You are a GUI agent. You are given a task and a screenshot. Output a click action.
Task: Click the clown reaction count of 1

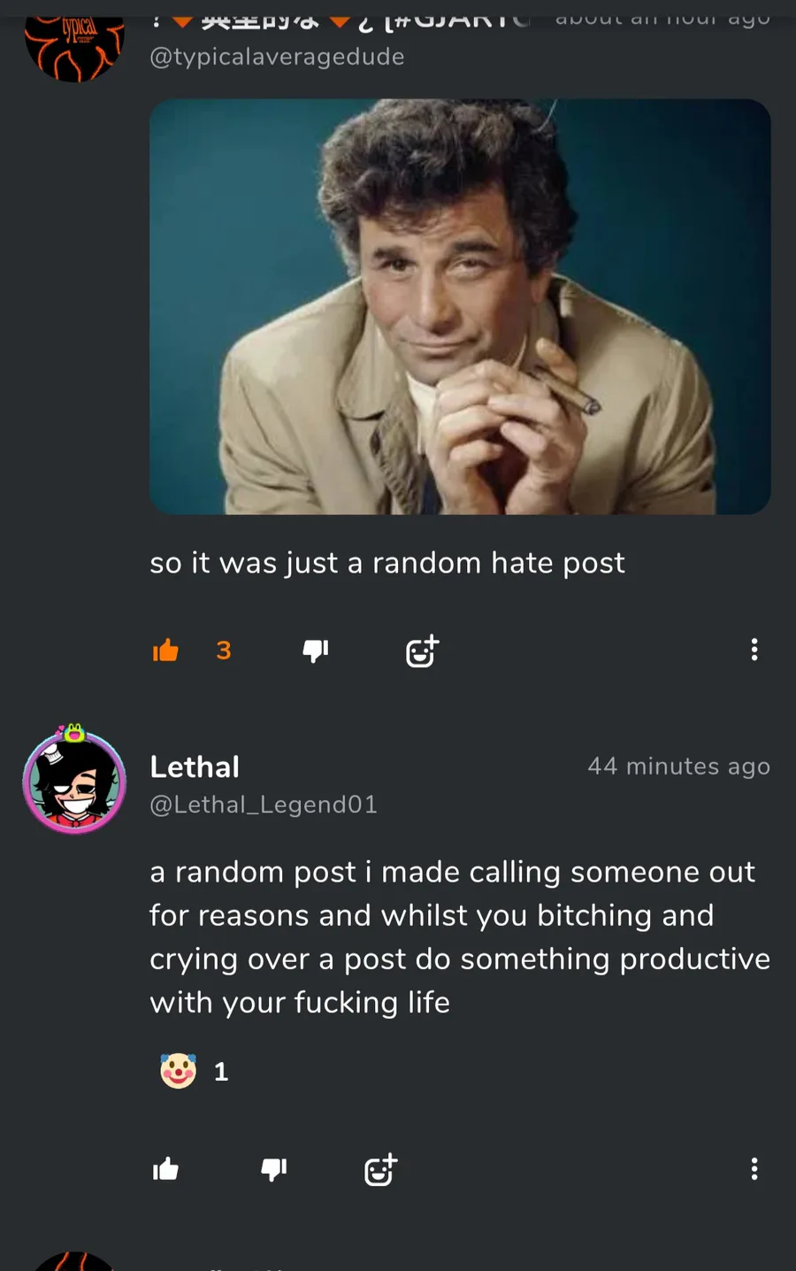pos(221,1072)
